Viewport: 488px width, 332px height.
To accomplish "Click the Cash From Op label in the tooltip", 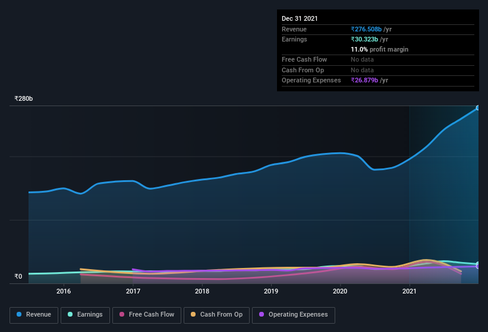I will (x=303, y=70).
